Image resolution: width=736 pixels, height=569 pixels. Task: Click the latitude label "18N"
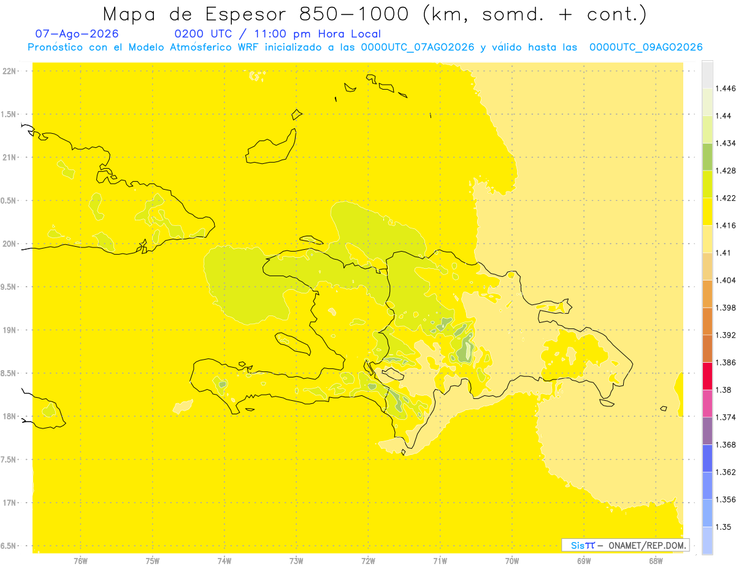click(10, 416)
